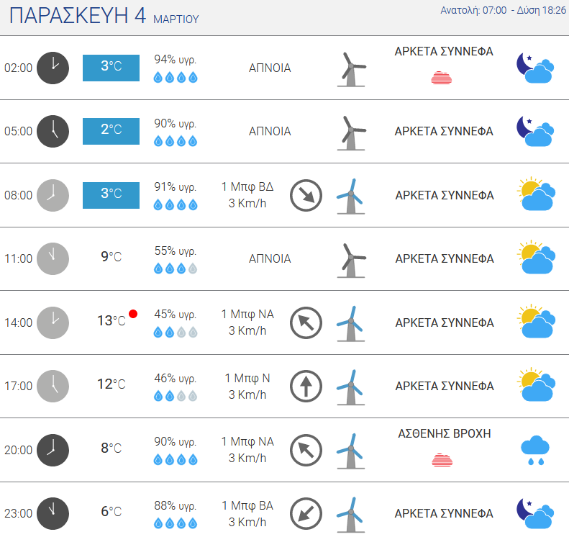Click the blue 2°C temperature box at 05:00
Image resolution: width=569 pixels, height=537 pixels.
[111, 132]
